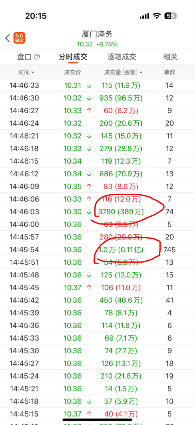Image resolution: width=195 pixels, height=425 pixels.
Task: Tap volume 279 (28.8万)
Action: coord(121,149)
